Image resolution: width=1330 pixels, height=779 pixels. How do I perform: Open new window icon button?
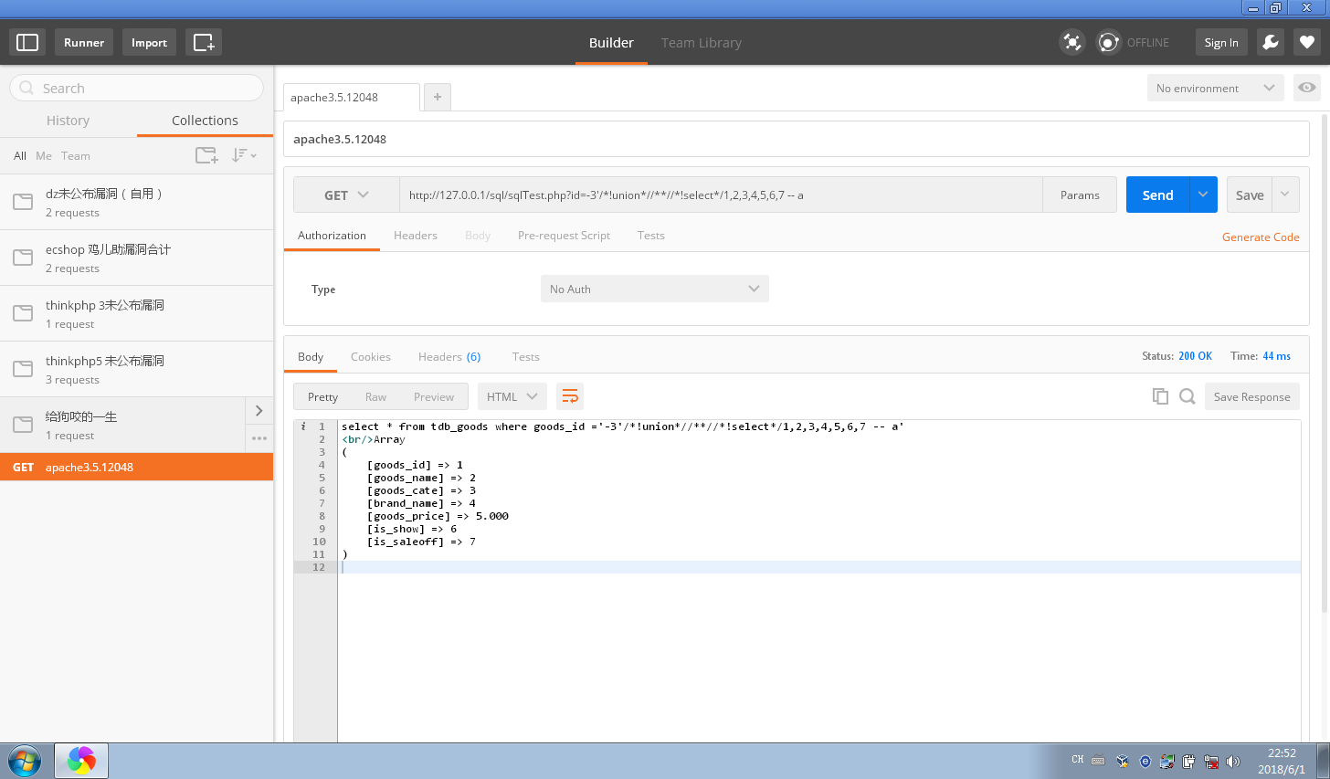204,42
